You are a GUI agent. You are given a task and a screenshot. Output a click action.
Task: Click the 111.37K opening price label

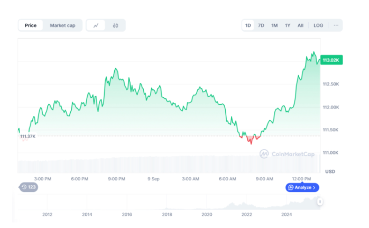(28, 136)
